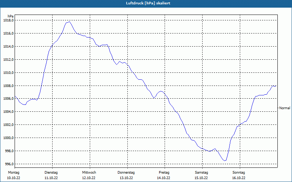Click the 'Mittwoch' day label
292x182 pixels.
coord(89,173)
